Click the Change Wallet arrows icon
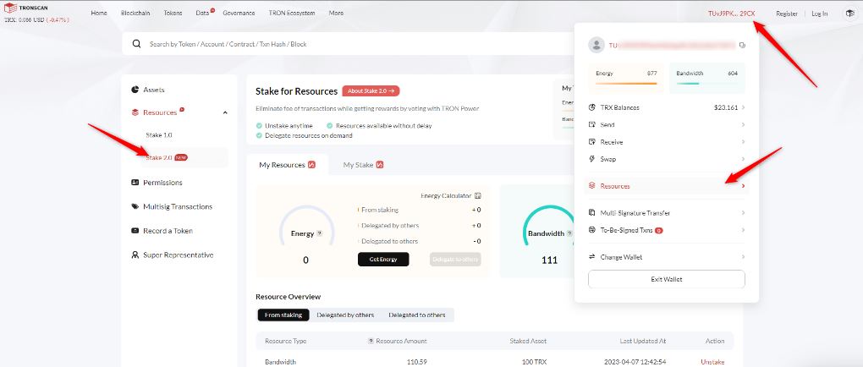The height and width of the screenshot is (367, 863). point(591,257)
